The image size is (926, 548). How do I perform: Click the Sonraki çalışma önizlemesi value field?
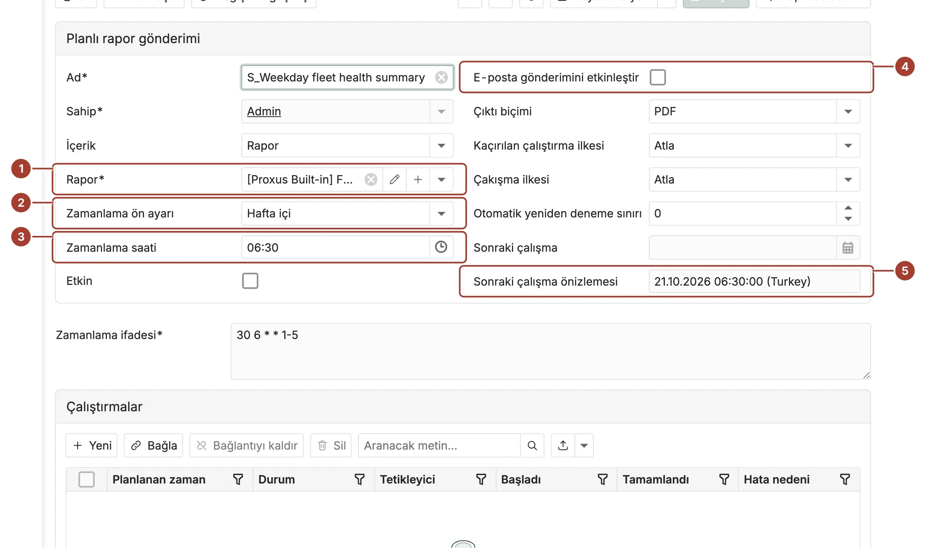[754, 282]
